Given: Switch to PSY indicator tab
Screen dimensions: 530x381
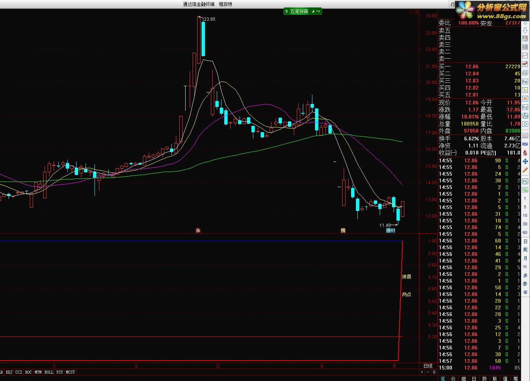Looking at the screenshot, I should tap(60, 372).
